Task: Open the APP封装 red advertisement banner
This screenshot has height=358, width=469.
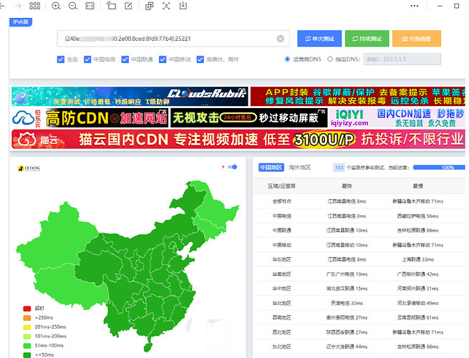Action: click(358, 97)
